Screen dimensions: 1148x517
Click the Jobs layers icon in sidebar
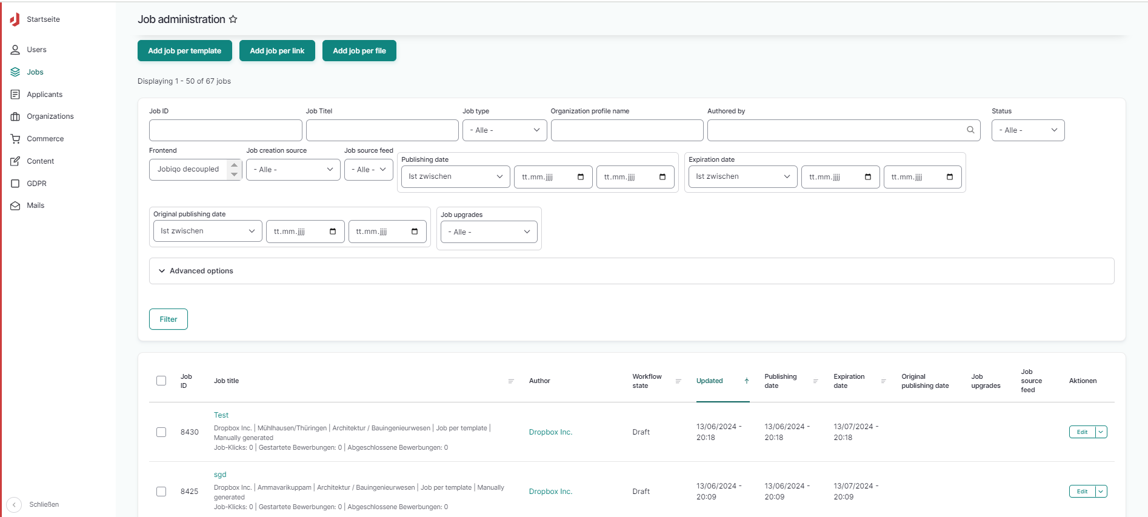tap(15, 72)
